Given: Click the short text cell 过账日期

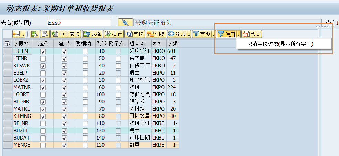Looking at the screenshot, I should 140,138.
